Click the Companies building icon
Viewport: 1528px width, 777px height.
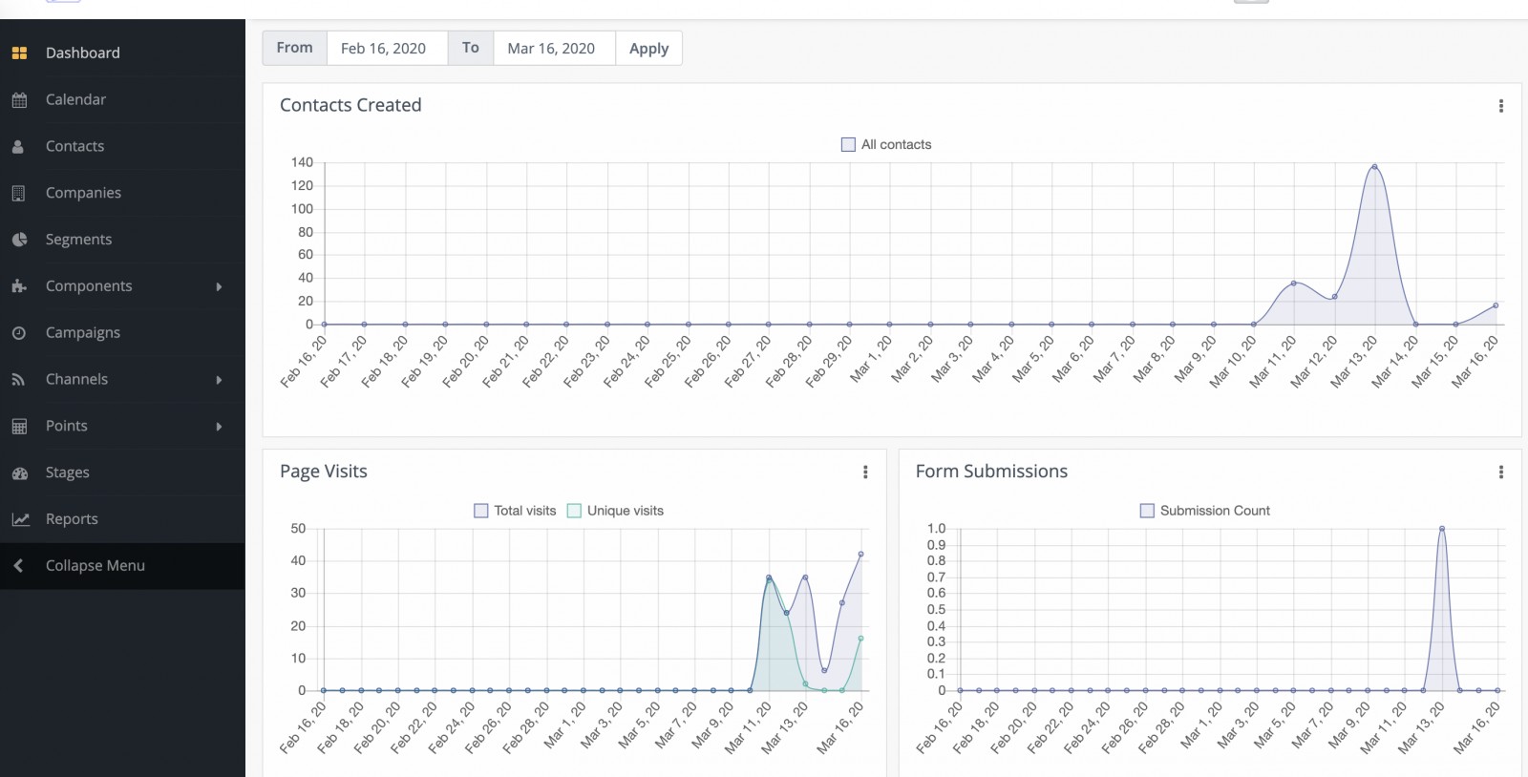point(18,193)
